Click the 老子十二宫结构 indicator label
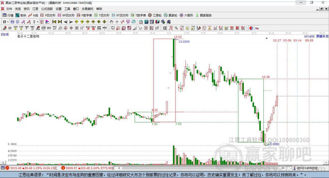The height and width of the screenshot is (178, 329). 28,36
